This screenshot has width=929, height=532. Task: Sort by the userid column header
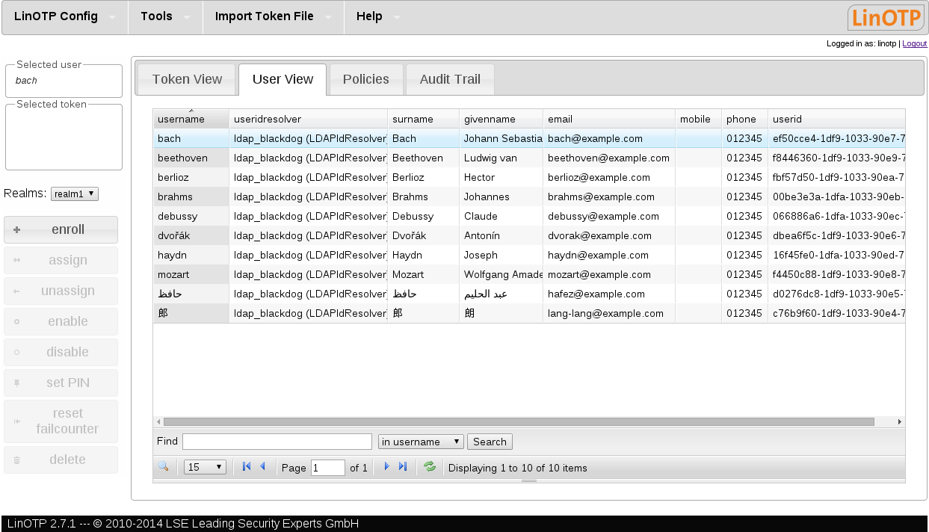click(x=836, y=119)
